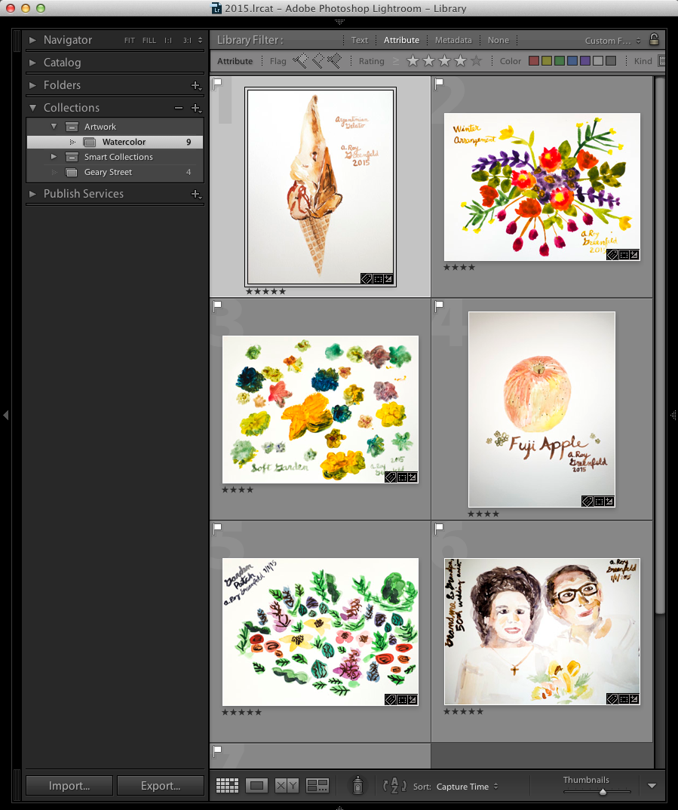The width and height of the screenshot is (678, 810).
Task: Toggle the flag on the Fuji Apple photo
Action: [x=438, y=305]
